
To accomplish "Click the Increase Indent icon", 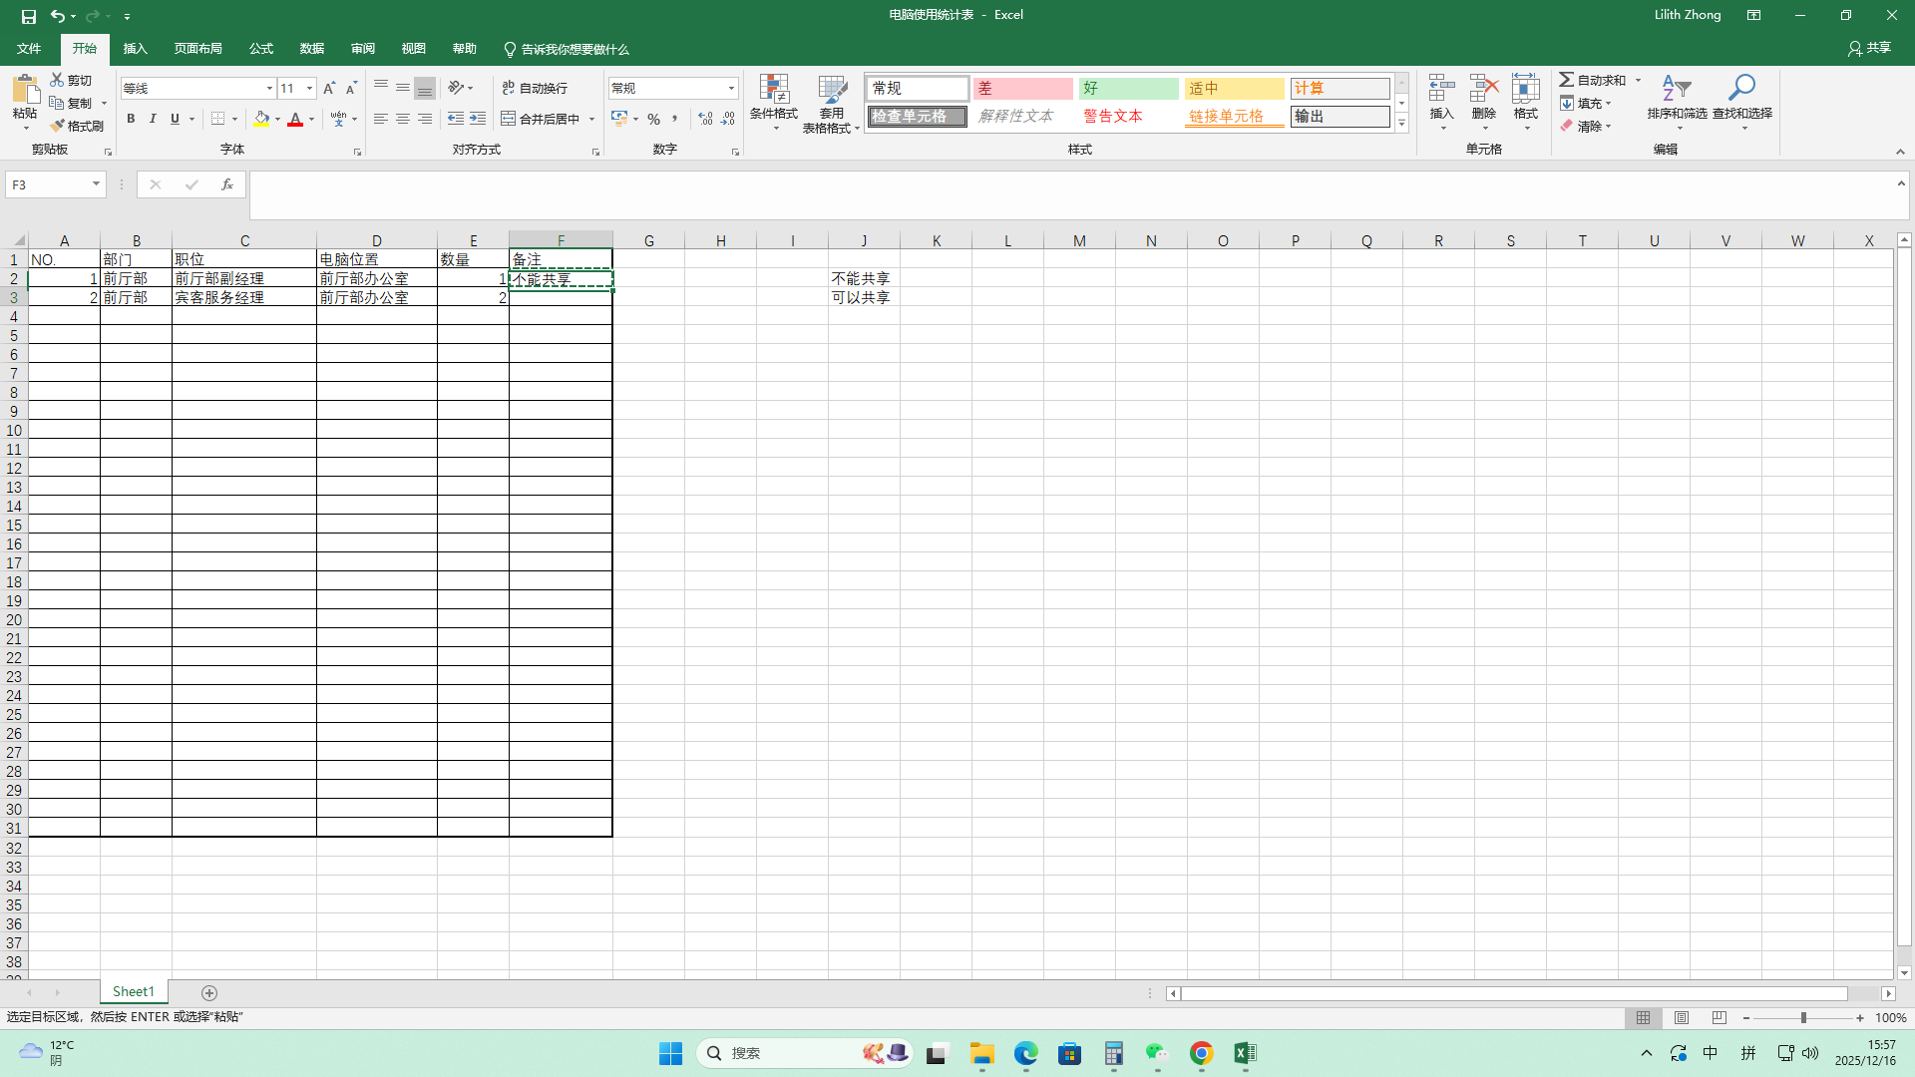I will (x=478, y=119).
